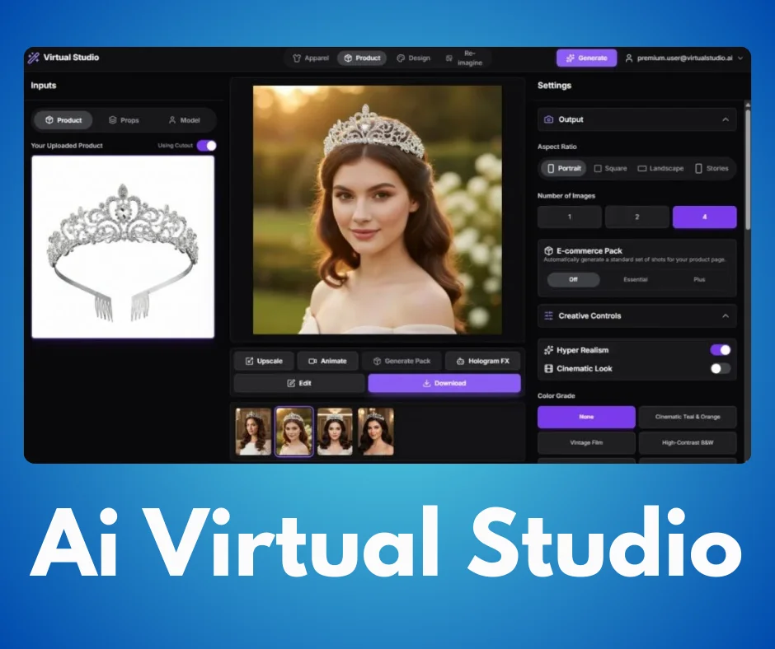Screen dimensions: 775x649
Task: Open the premium user account dropdown
Action: pos(740,58)
